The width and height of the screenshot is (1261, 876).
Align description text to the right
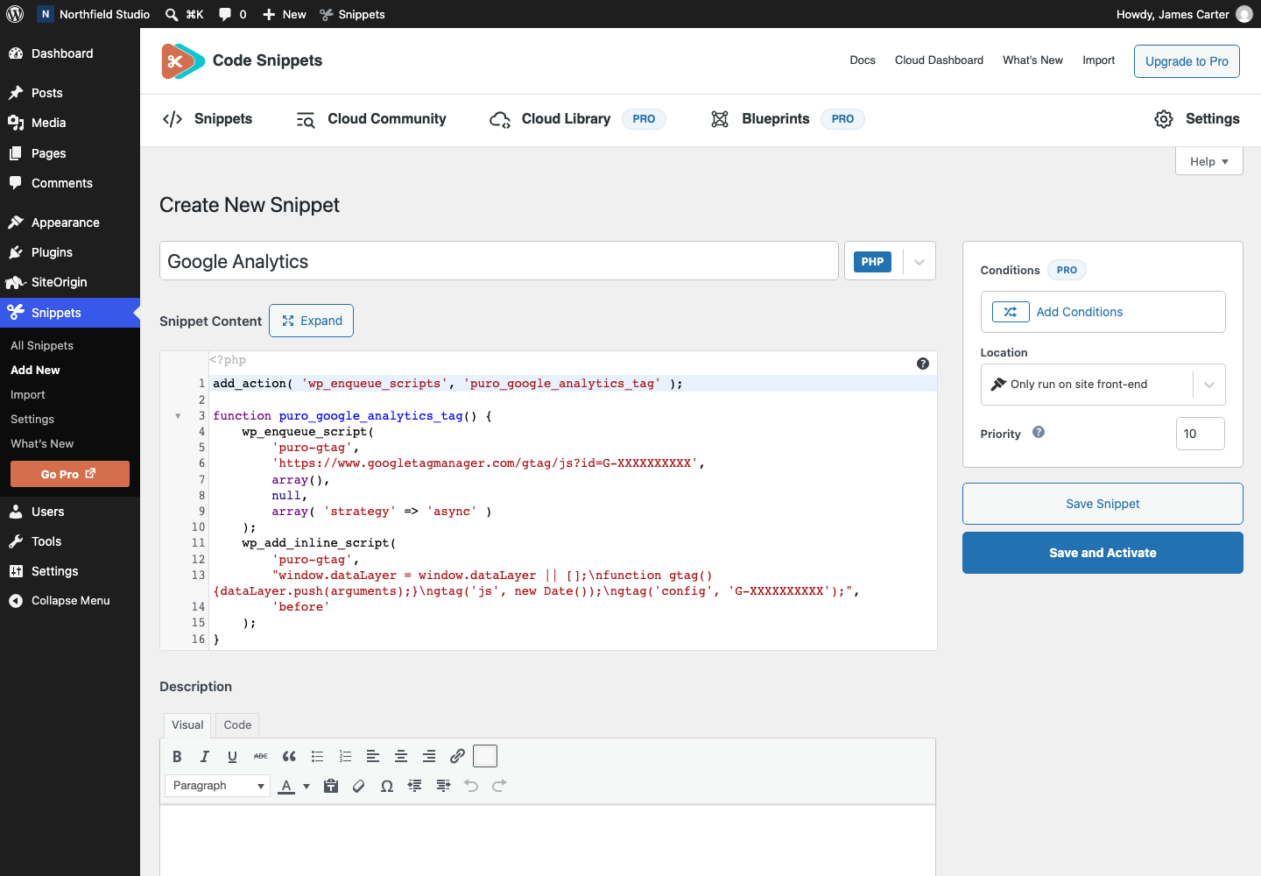pos(429,756)
